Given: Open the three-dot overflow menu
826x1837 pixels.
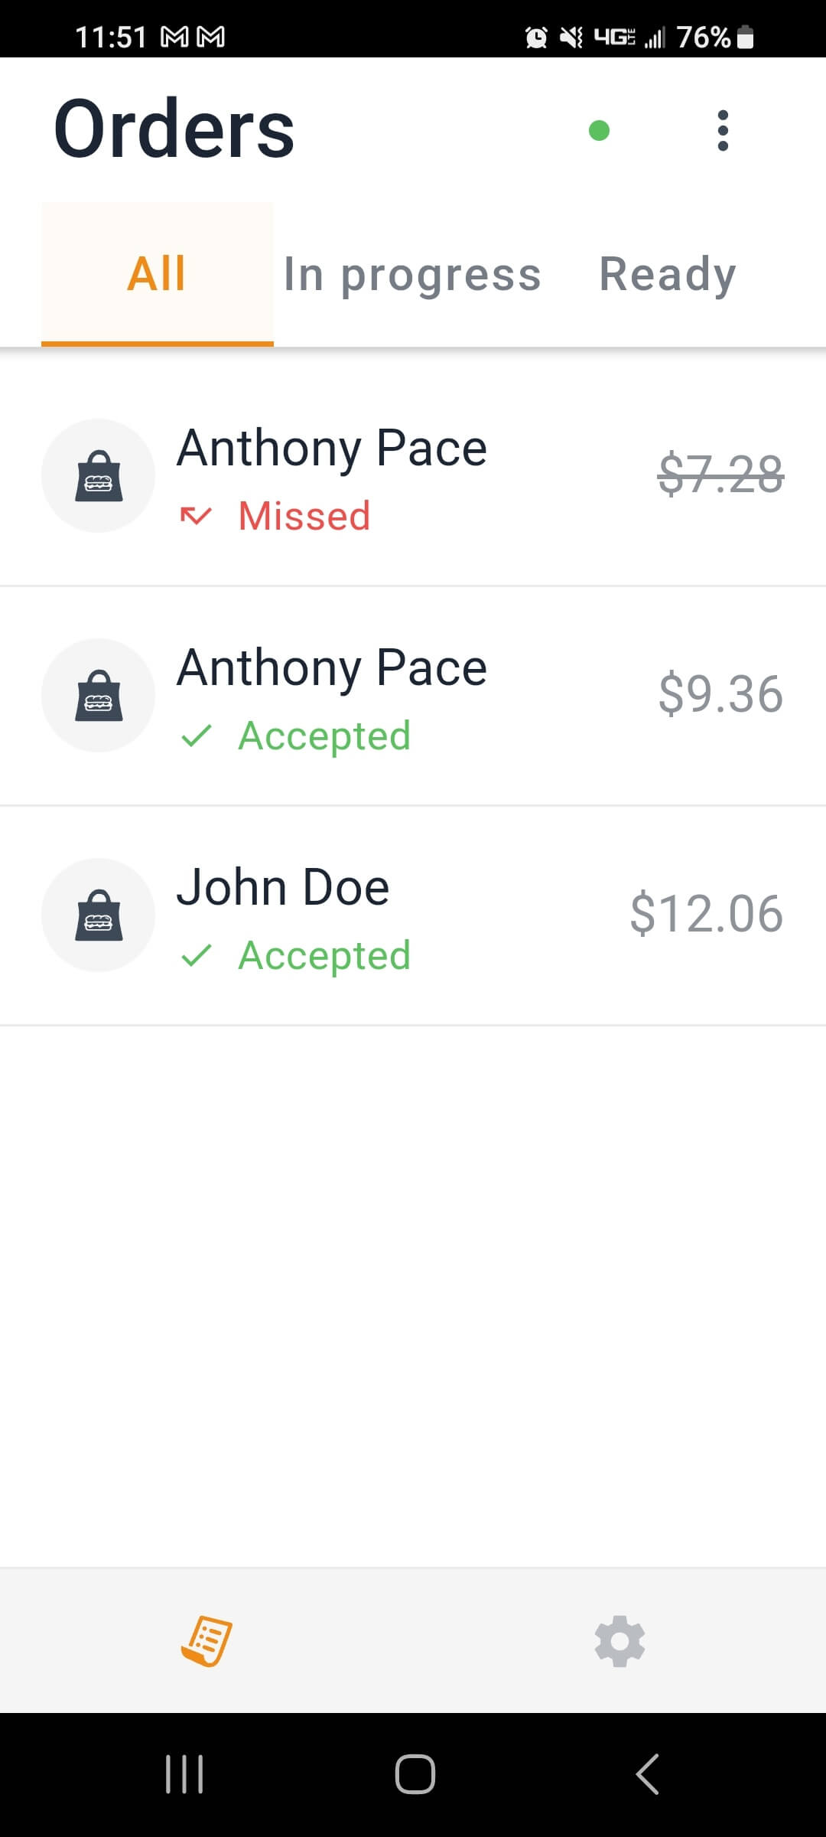Looking at the screenshot, I should click(723, 130).
